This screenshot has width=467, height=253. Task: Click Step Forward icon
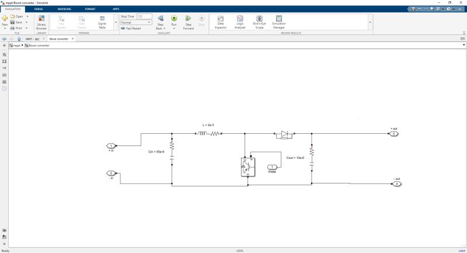188,19
